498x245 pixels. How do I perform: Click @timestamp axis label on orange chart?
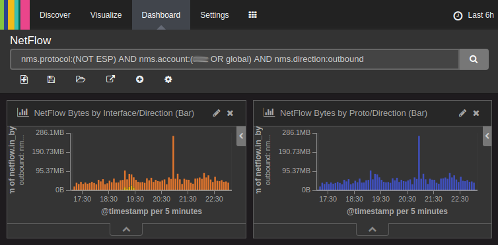(x=151, y=211)
